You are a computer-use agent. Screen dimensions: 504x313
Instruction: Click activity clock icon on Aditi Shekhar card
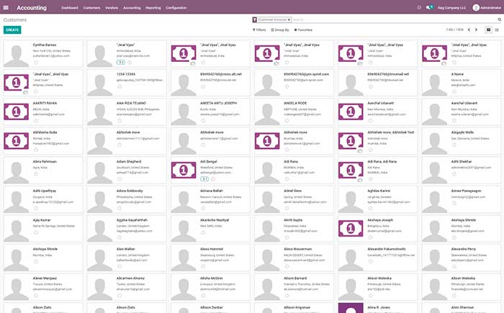454,174
